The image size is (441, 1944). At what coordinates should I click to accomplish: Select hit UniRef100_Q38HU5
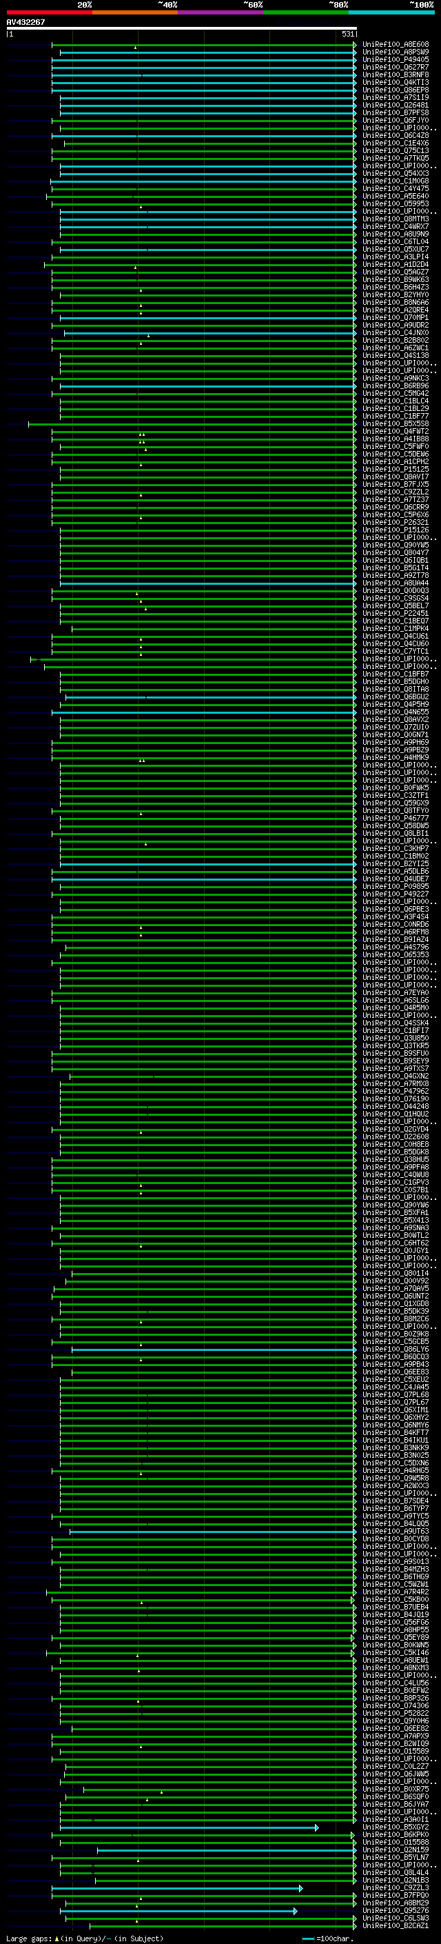[395, 1160]
